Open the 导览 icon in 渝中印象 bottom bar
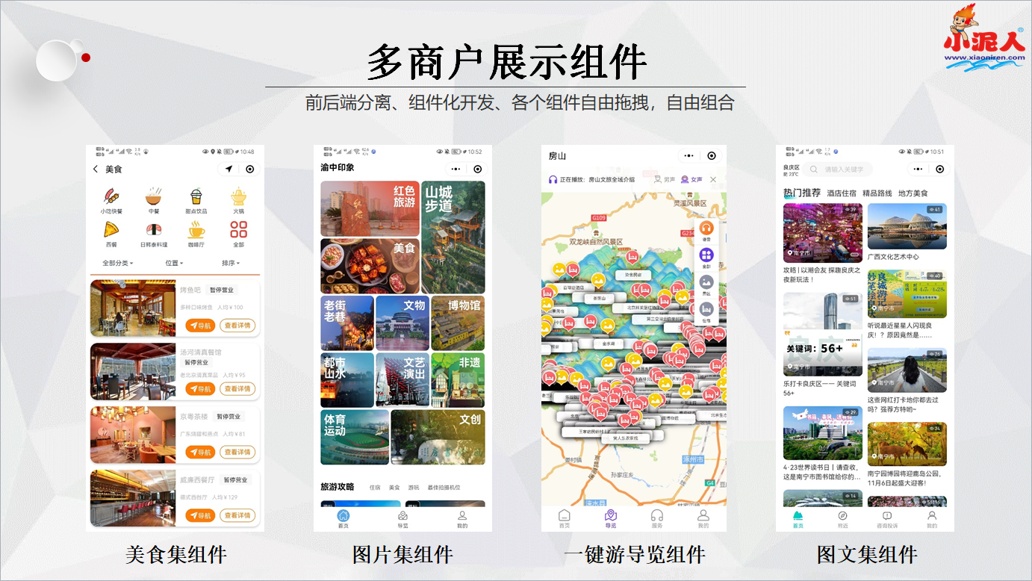The height and width of the screenshot is (581, 1032). (x=402, y=515)
